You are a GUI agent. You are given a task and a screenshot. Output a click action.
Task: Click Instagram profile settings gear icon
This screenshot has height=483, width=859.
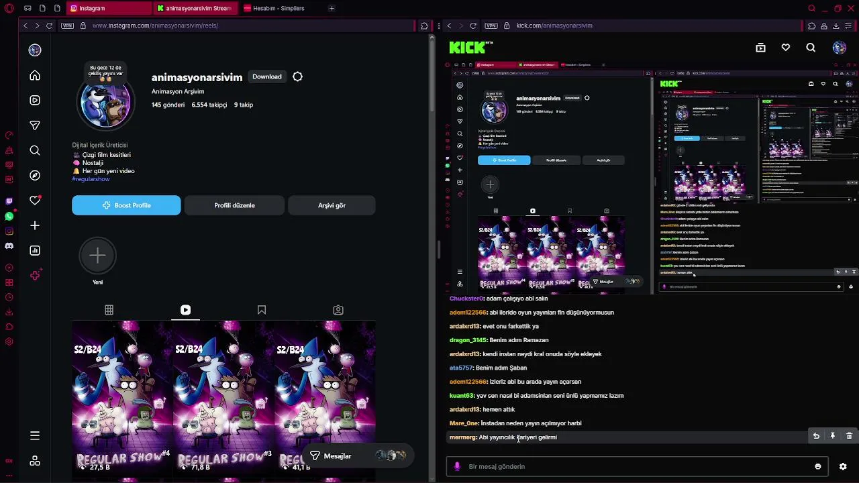297,76
